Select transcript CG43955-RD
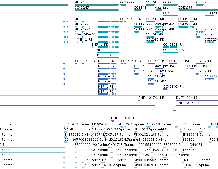This screenshot has height=169, width=218. coord(188,24)
